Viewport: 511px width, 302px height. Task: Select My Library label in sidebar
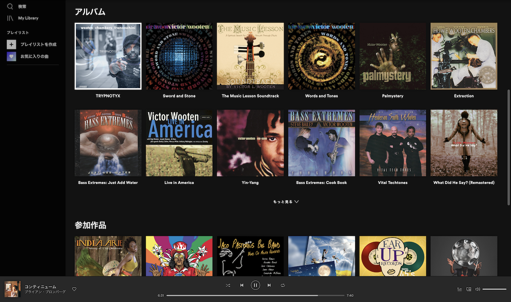pyautogui.click(x=28, y=18)
